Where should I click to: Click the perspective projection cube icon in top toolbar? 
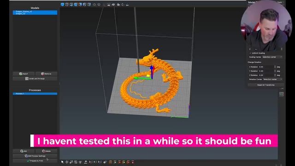[99, 5]
